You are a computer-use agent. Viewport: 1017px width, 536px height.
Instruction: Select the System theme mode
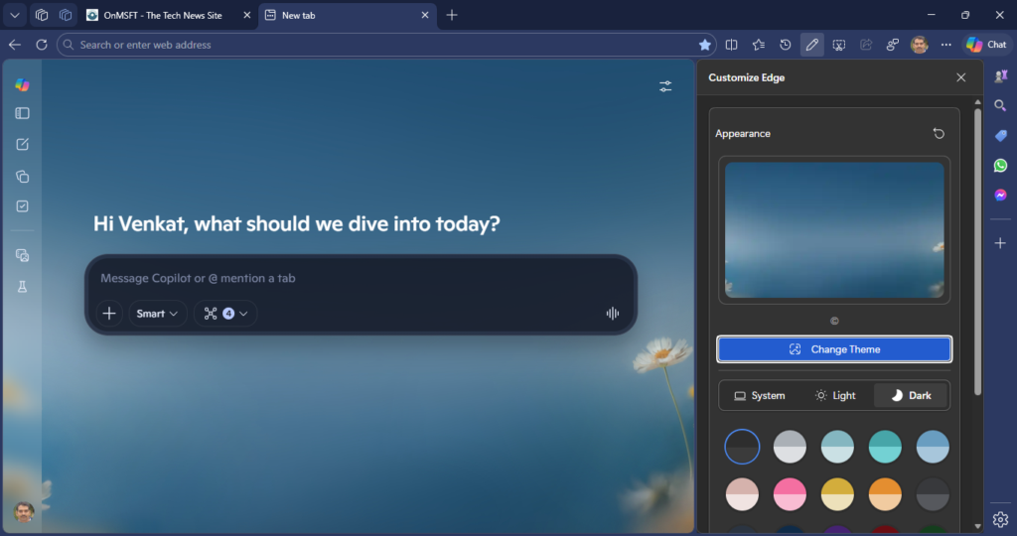[x=760, y=395]
